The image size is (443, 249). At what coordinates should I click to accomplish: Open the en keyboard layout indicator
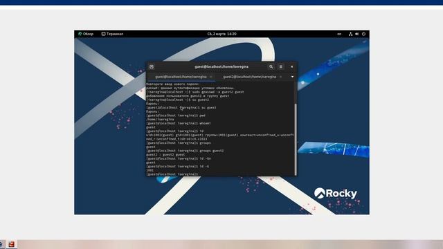click(x=339, y=34)
